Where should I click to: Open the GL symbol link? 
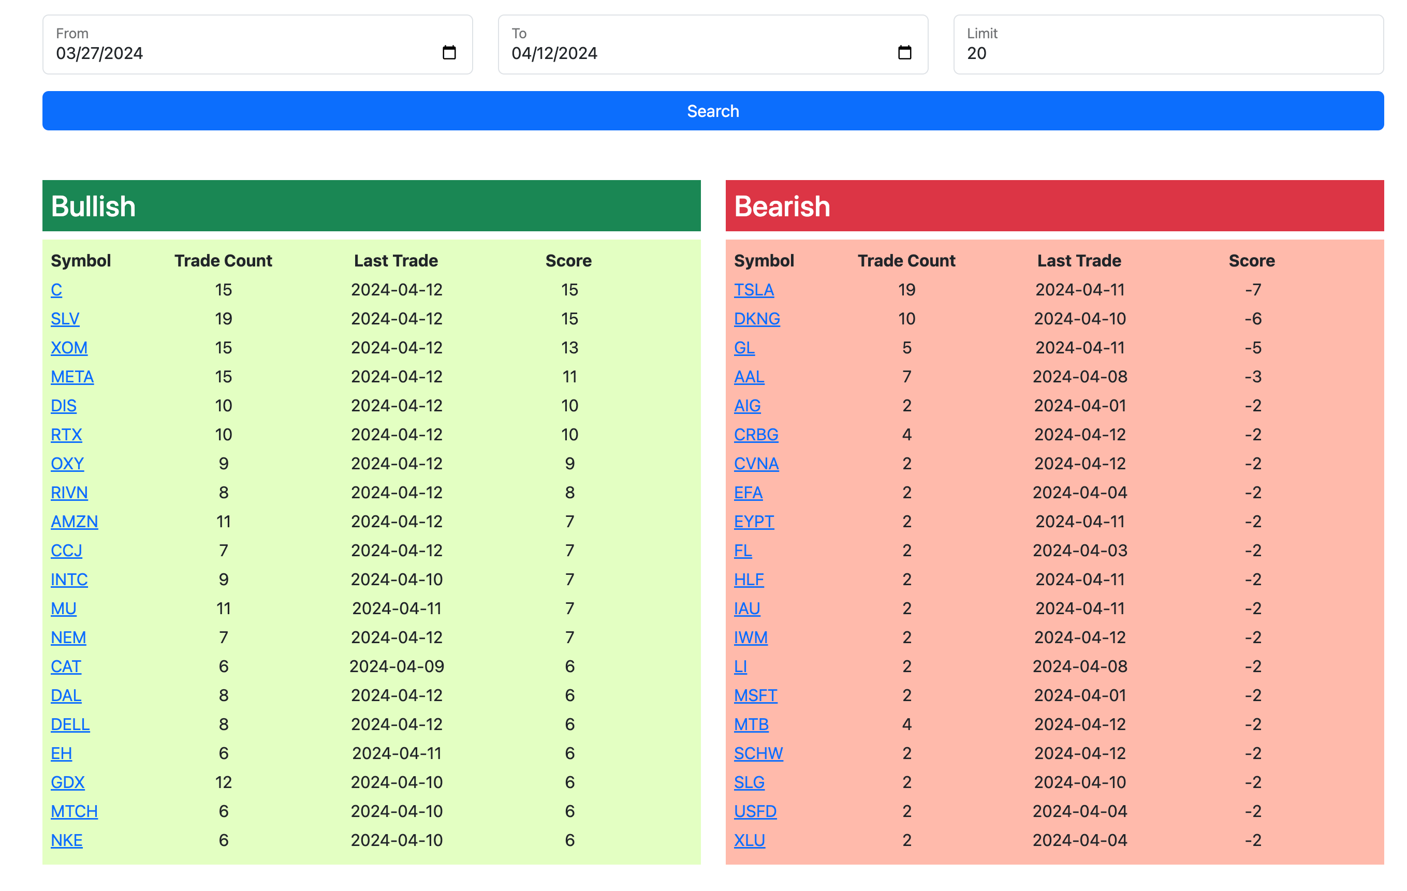coord(744,348)
